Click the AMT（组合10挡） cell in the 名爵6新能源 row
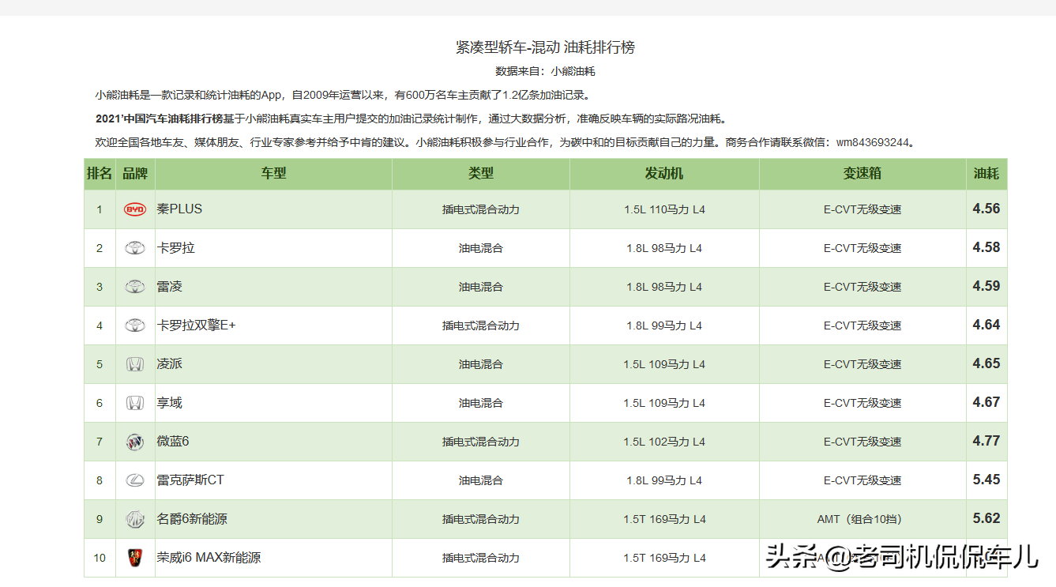 (x=862, y=520)
